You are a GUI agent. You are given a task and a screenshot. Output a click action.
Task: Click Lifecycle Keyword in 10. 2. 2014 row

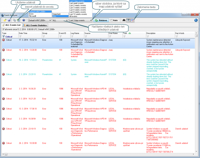182,50
